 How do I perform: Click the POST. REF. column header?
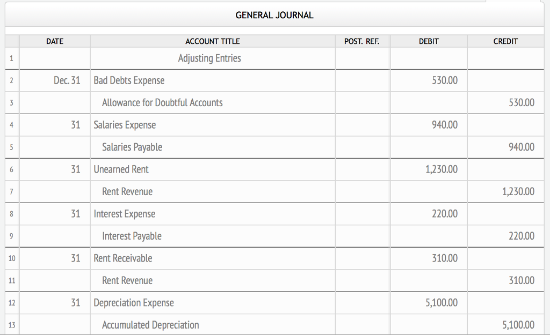(x=361, y=41)
